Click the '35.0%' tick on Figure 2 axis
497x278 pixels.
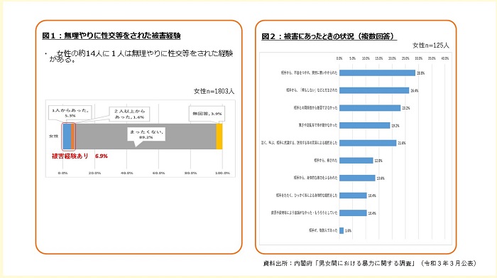point(432,58)
